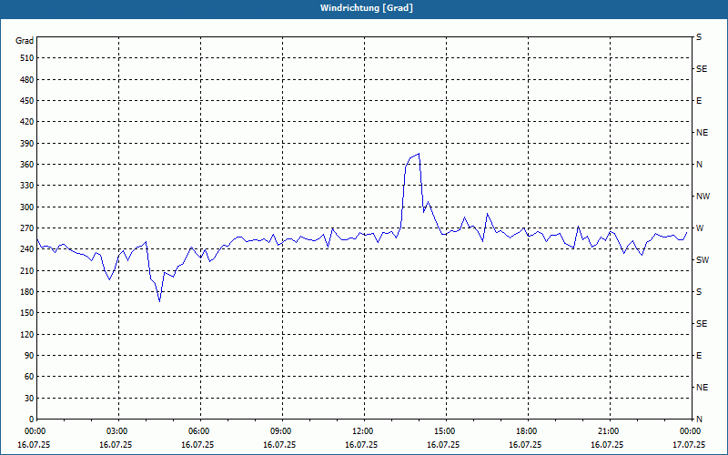Click the lowest dip of the blue line

[x=160, y=301]
